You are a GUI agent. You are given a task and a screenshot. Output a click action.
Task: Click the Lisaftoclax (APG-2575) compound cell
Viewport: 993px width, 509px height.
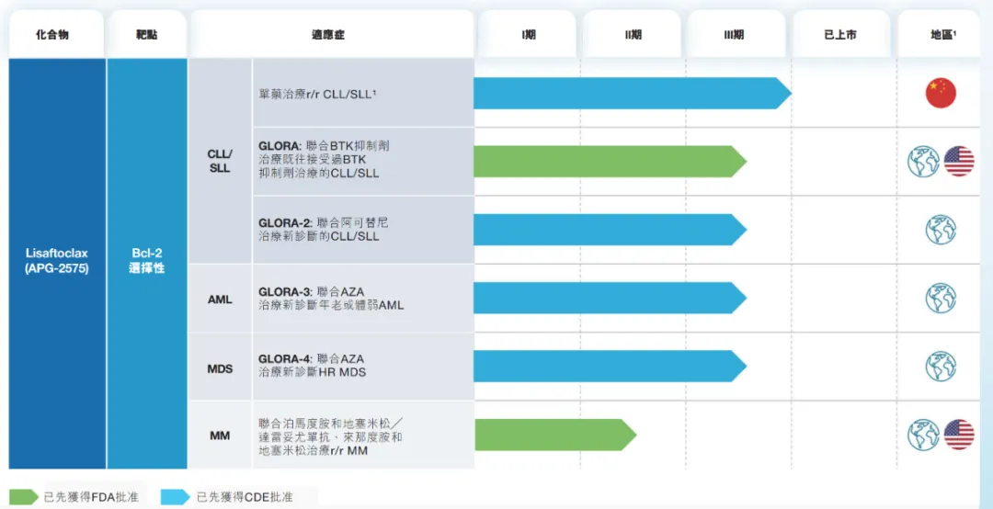57,261
